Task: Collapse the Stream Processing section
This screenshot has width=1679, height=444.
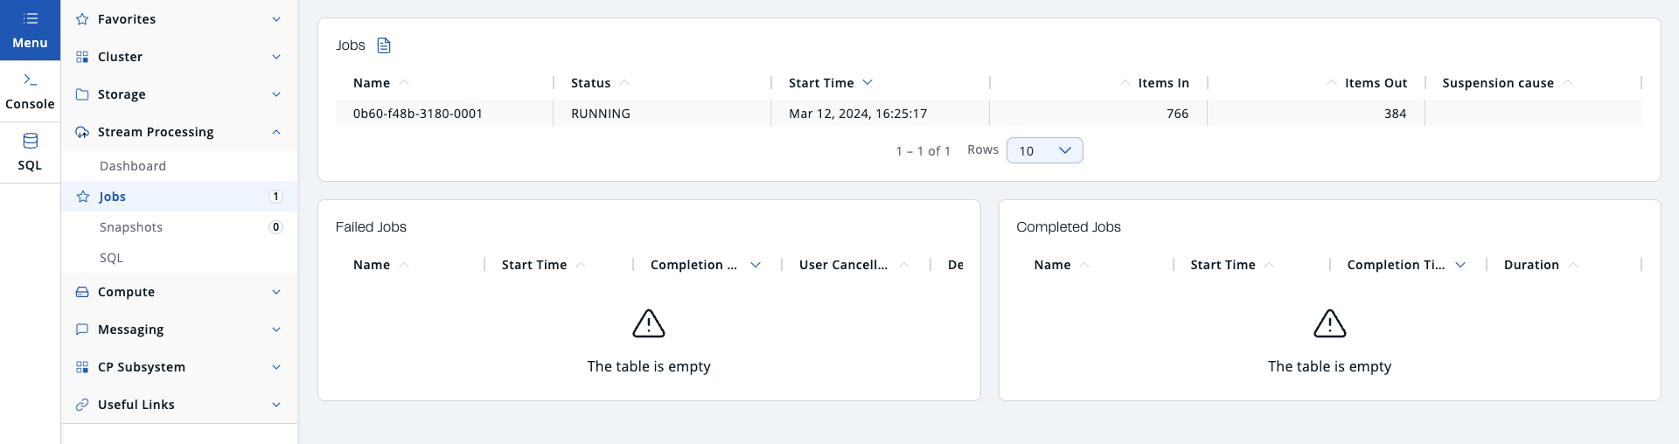Action: [x=276, y=132]
